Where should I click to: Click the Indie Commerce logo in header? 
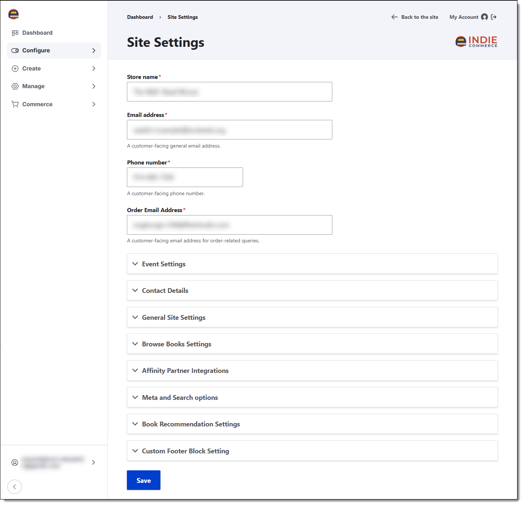(x=476, y=41)
